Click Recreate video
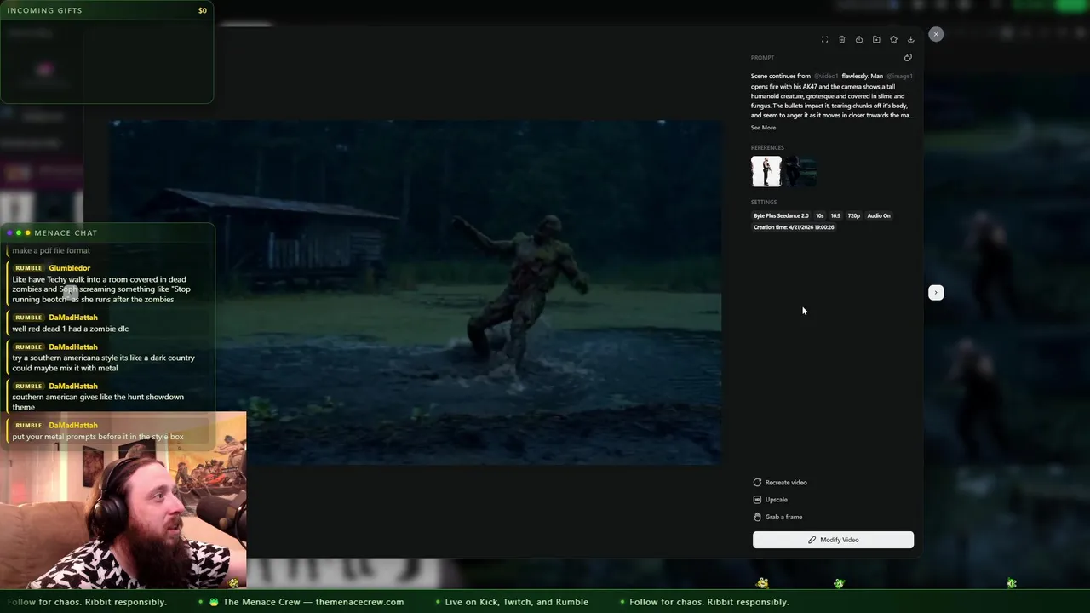Image resolution: width=1090 pixels, height=613 pixels. (x=780, y=483)
